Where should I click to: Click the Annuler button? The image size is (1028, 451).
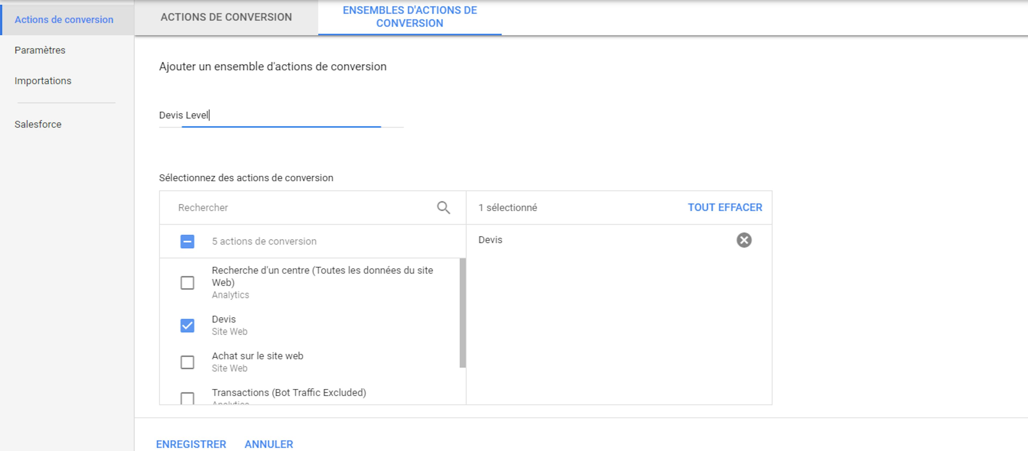click(269, 444)
